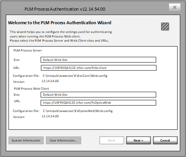The height and width of the screenshot is (157, 186).
Task: Open System Information
Action: [x=26, y=140]
